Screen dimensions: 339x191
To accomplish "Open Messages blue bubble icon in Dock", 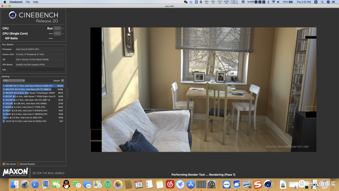I will 87,184.
